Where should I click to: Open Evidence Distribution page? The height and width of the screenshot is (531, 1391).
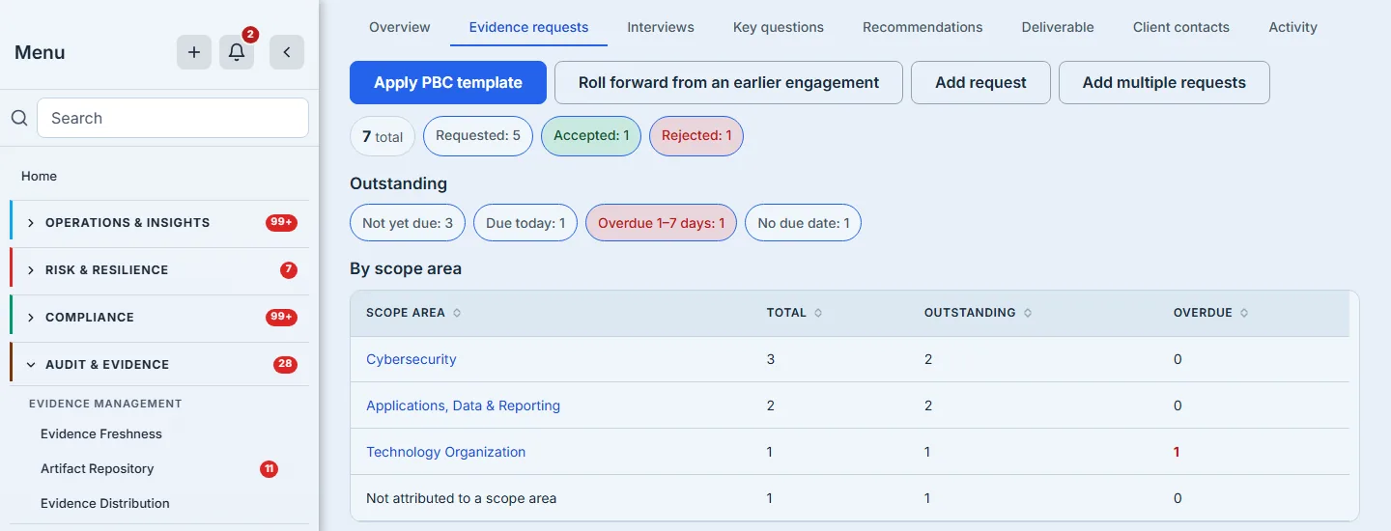pyautogui.click(x=105, y=504)
